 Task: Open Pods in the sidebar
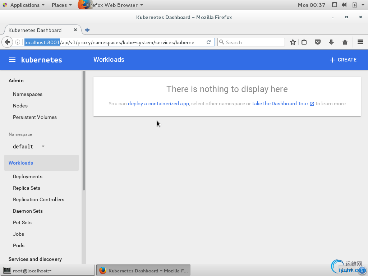[x=19, y=246]
